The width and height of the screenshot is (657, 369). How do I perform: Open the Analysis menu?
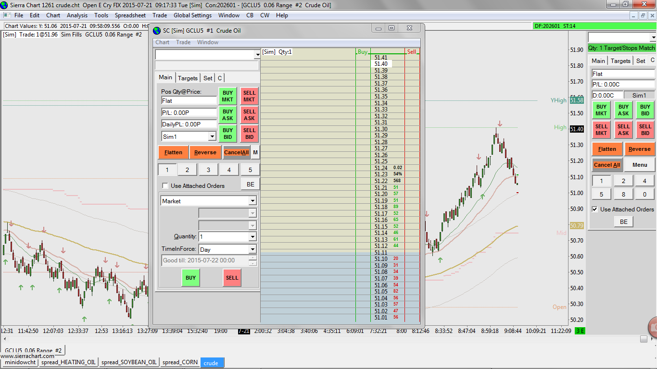point(77,15)
